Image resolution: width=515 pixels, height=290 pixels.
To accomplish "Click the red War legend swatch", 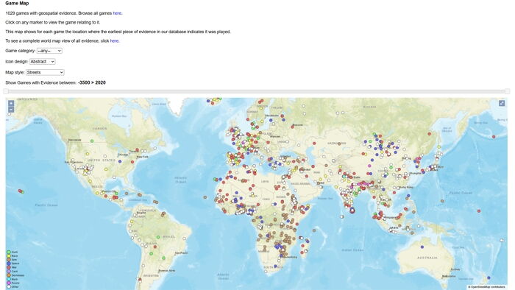I will 9,267.
